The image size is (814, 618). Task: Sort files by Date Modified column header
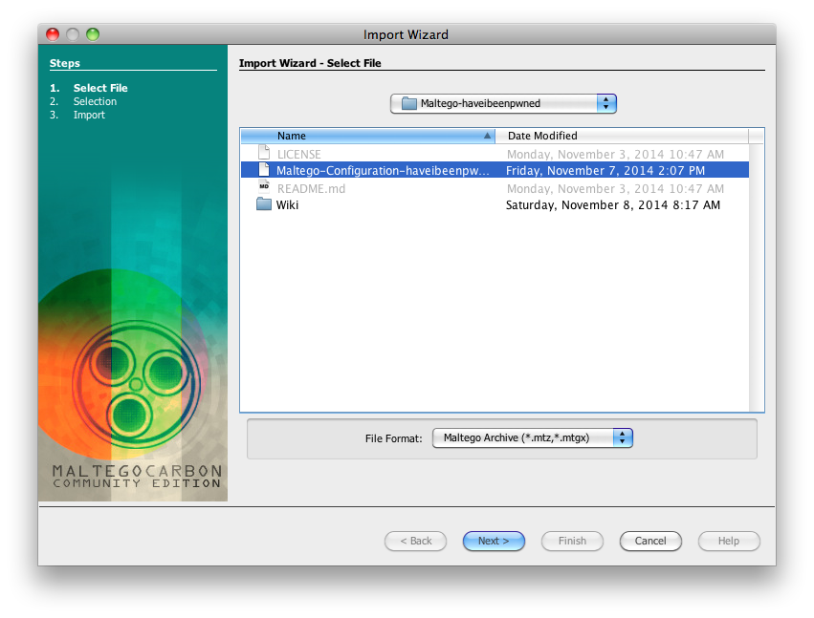(x=622, y=136)
